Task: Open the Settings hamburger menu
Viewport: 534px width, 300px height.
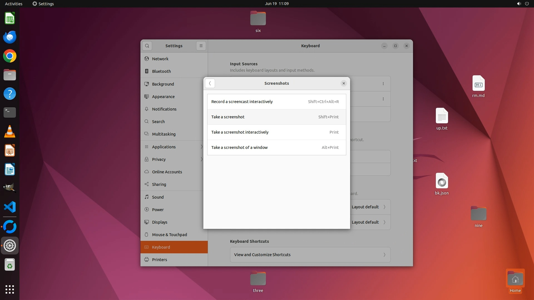Action: (x=201, y=46)
